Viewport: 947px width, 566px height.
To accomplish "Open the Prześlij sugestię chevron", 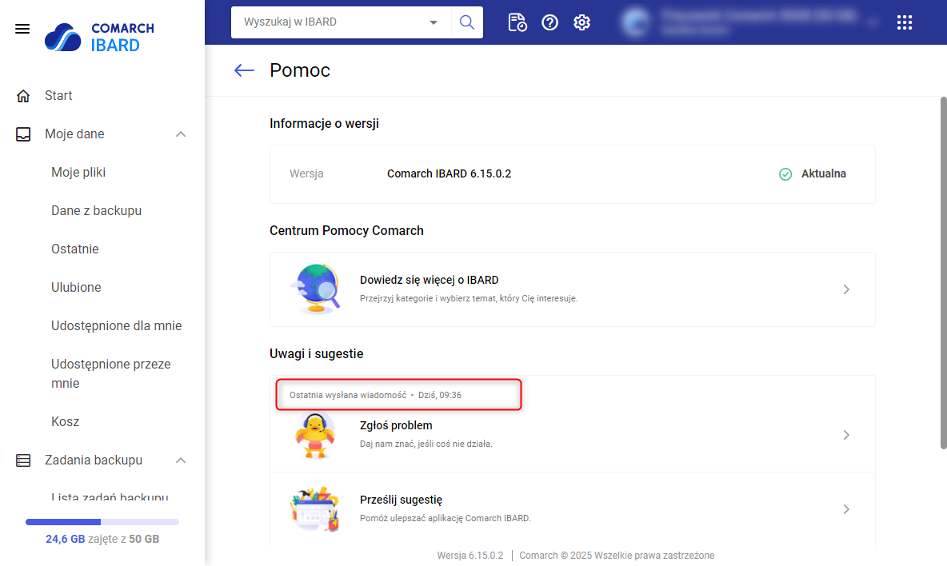I will click(x=846, y=509).
